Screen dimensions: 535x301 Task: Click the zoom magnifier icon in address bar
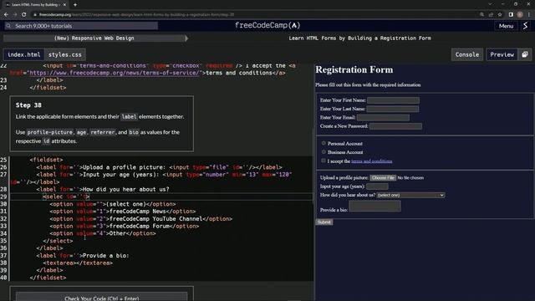pos(481,15)
